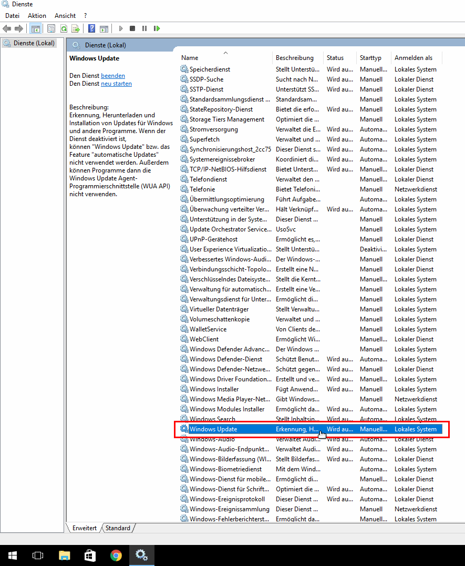465x566 pixels.
Task: Click the gear icon next to Superfetch
Action: (184, 139)
